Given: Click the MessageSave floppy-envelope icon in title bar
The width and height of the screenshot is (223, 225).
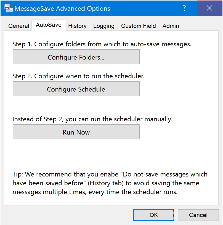Looking at the screenshot, I should [x=9, y=8].
